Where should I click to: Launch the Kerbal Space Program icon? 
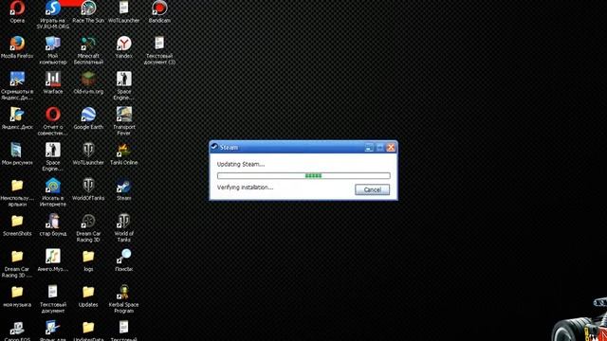(x=124, y=293)
